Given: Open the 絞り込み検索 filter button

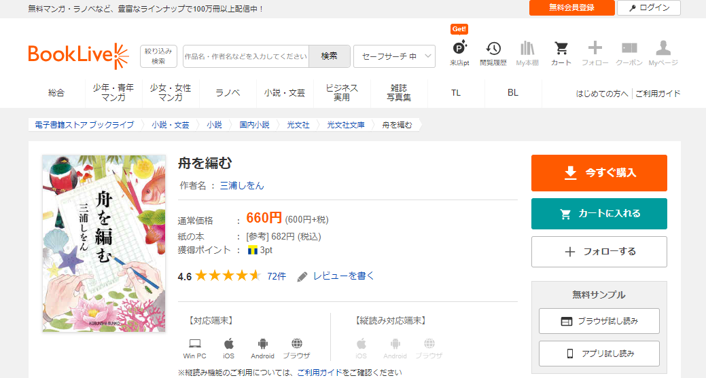Looking at the screenshot, I should pyautogui.click(x=158, y=56).
